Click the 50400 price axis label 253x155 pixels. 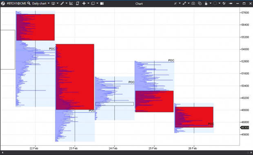[x=245, y=86]
